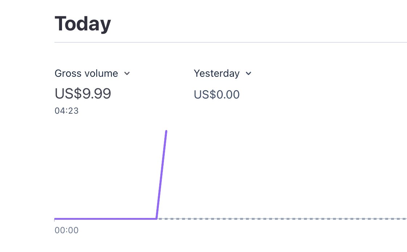The image size is (407, 252).
Task: Click the 04:23 timestamp under gross volume
Action: click(x=66, y=111)
